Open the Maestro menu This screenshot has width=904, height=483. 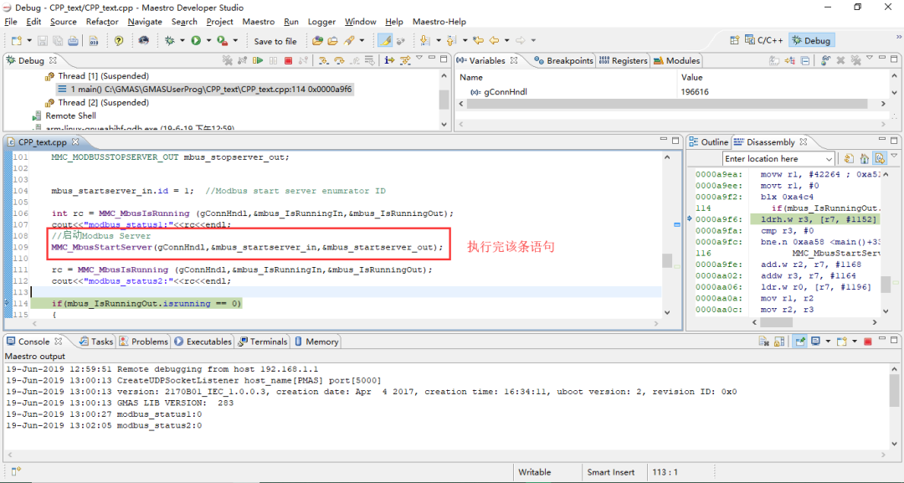259,21
